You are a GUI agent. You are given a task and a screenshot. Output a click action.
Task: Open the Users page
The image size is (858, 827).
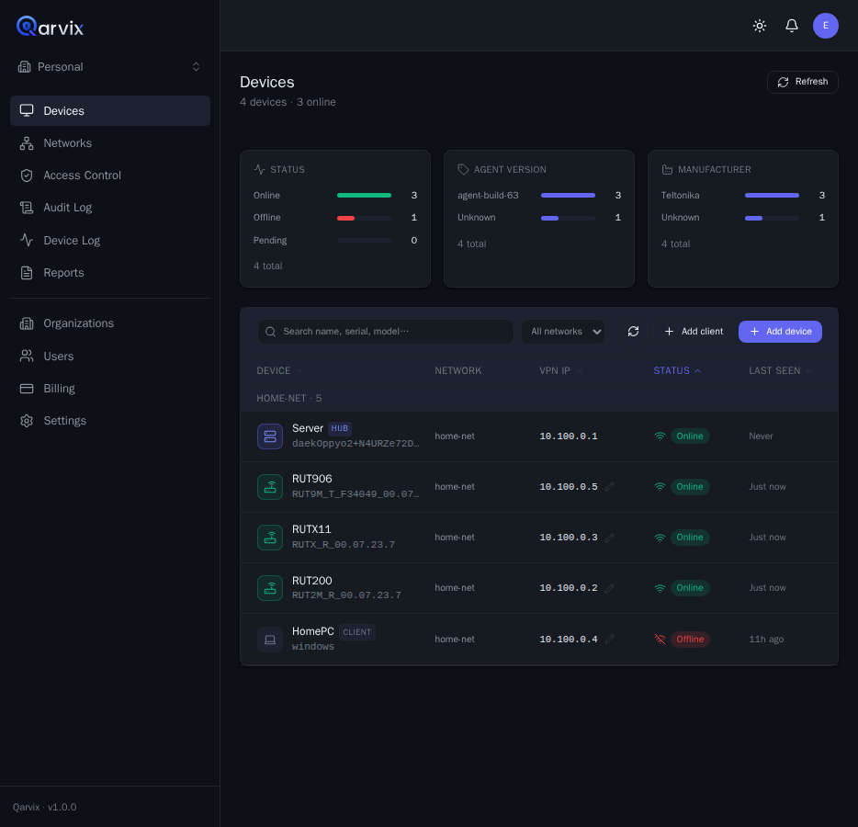tap(110, 356)
